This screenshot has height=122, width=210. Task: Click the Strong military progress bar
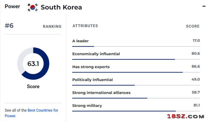[x=136, y=111]
